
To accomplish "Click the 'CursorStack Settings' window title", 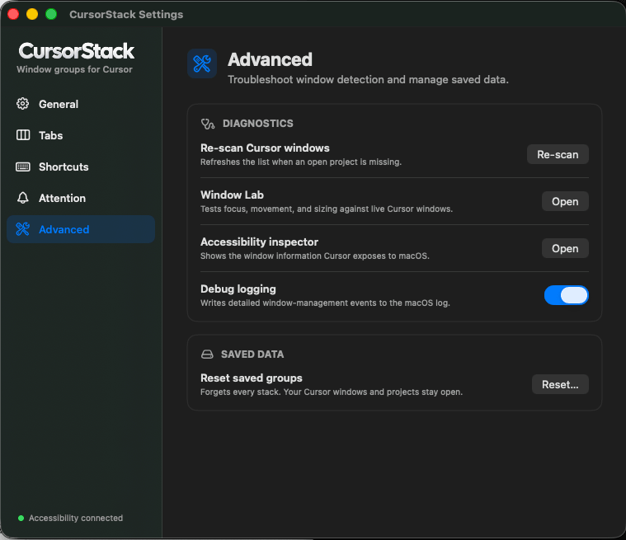I will (x=126, y=14).
